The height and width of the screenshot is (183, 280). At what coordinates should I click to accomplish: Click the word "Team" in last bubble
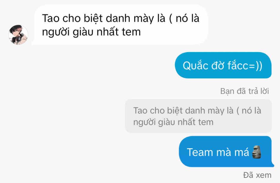200,152
